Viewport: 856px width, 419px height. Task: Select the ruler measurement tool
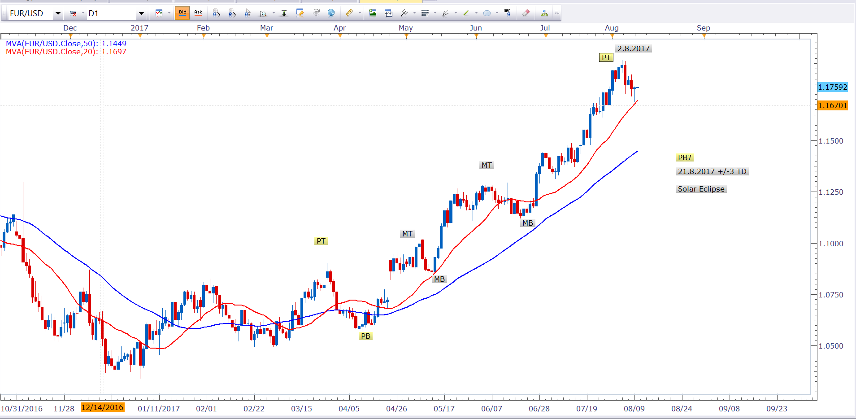349,13
